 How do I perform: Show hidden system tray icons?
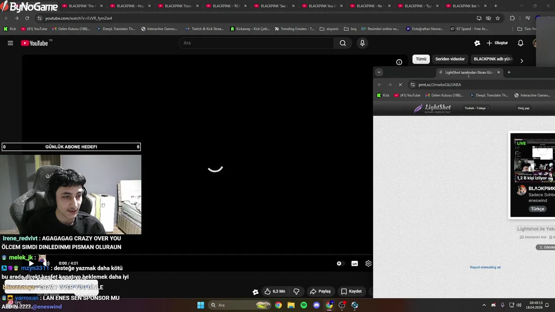click(x=484, y=305)
